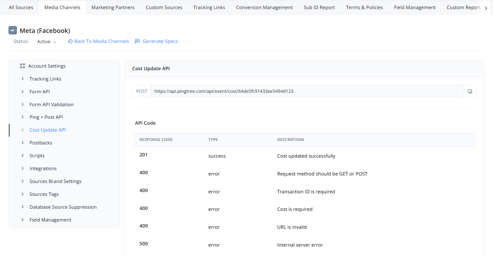493x256 pixels.
Task: Click the 'success' type cell
Action: point(217,156)
